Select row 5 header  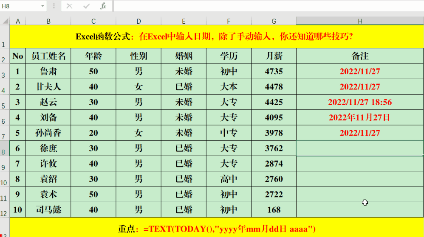tap(5, 102)
